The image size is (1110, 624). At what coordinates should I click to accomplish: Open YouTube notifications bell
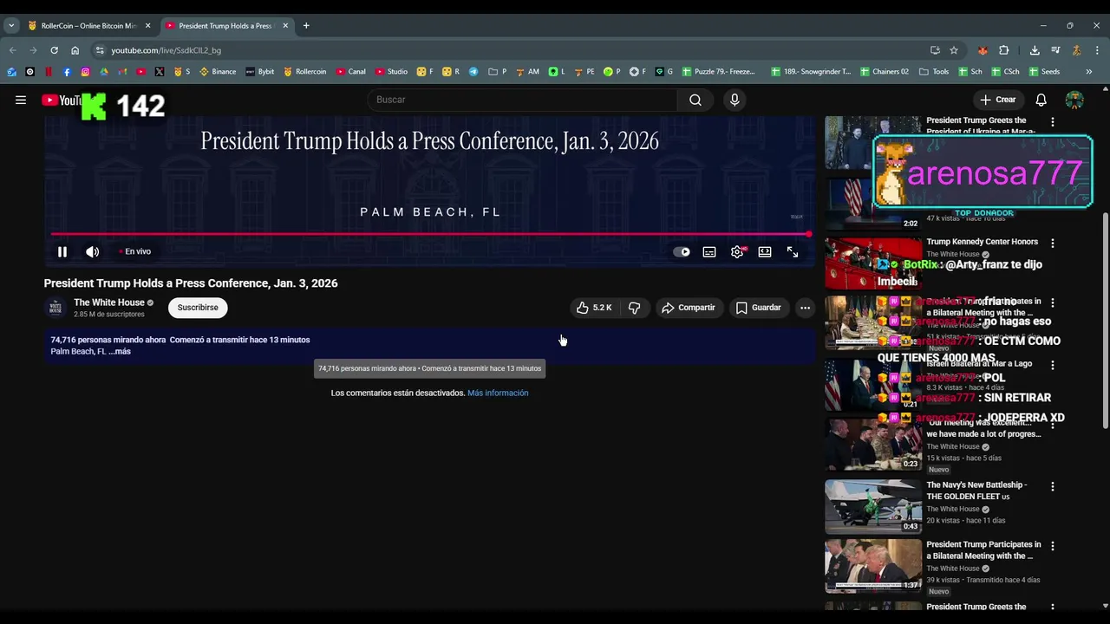coord(1041,100)
